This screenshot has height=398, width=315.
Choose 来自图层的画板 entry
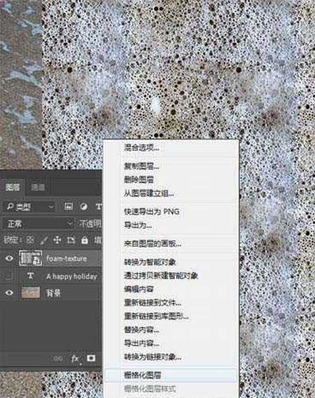(153, 244)
